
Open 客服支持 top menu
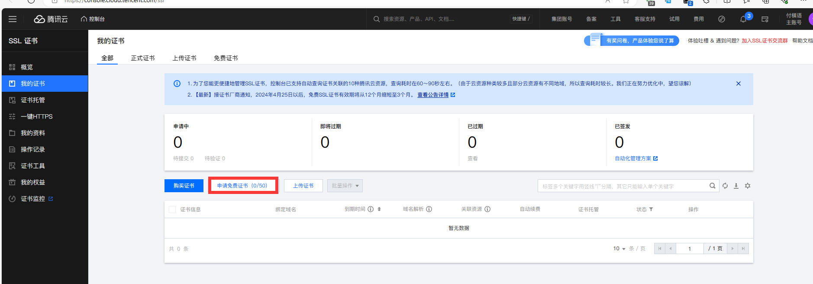645,19
